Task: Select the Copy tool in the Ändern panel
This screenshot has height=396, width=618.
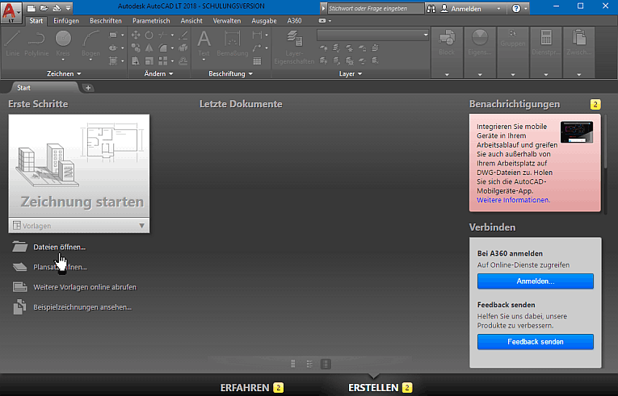Action: click(x=136, y=48)
